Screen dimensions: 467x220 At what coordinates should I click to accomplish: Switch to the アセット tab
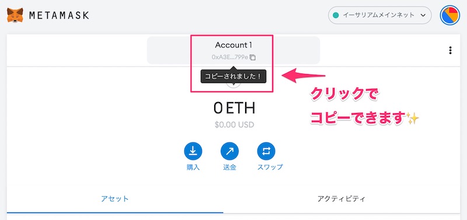click(x=115, y=198)
